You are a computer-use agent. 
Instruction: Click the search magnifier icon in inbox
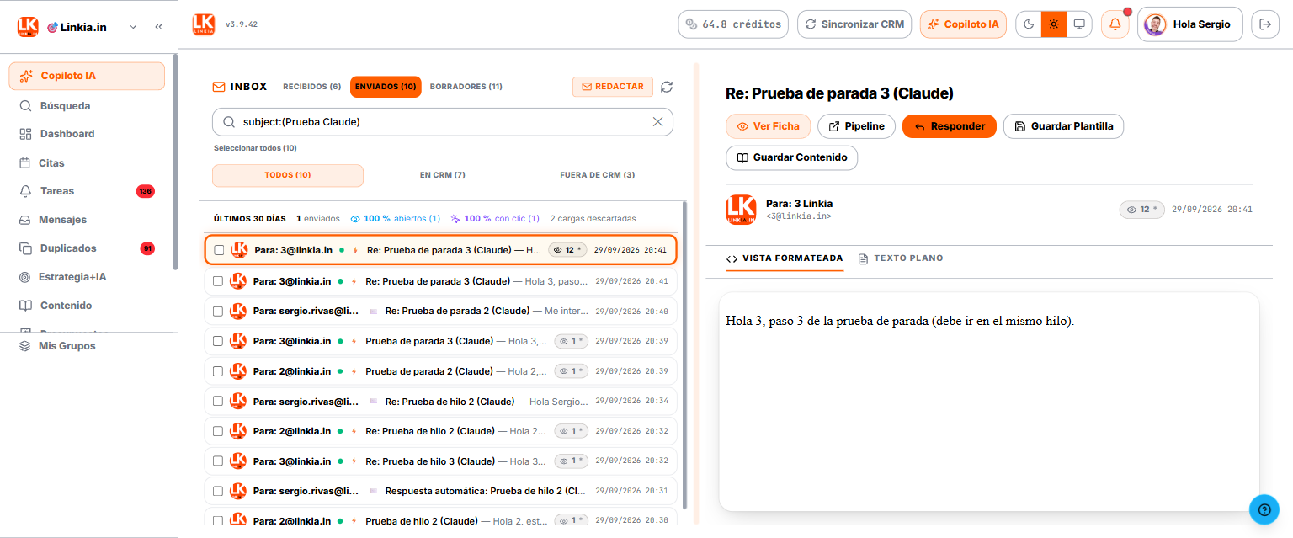[228, 122]
